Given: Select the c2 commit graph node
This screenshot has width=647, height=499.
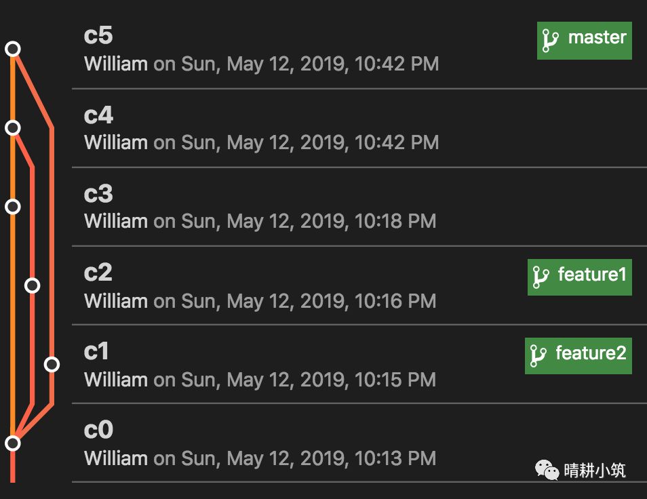Looking at the screenshot, I should (32, 285).
